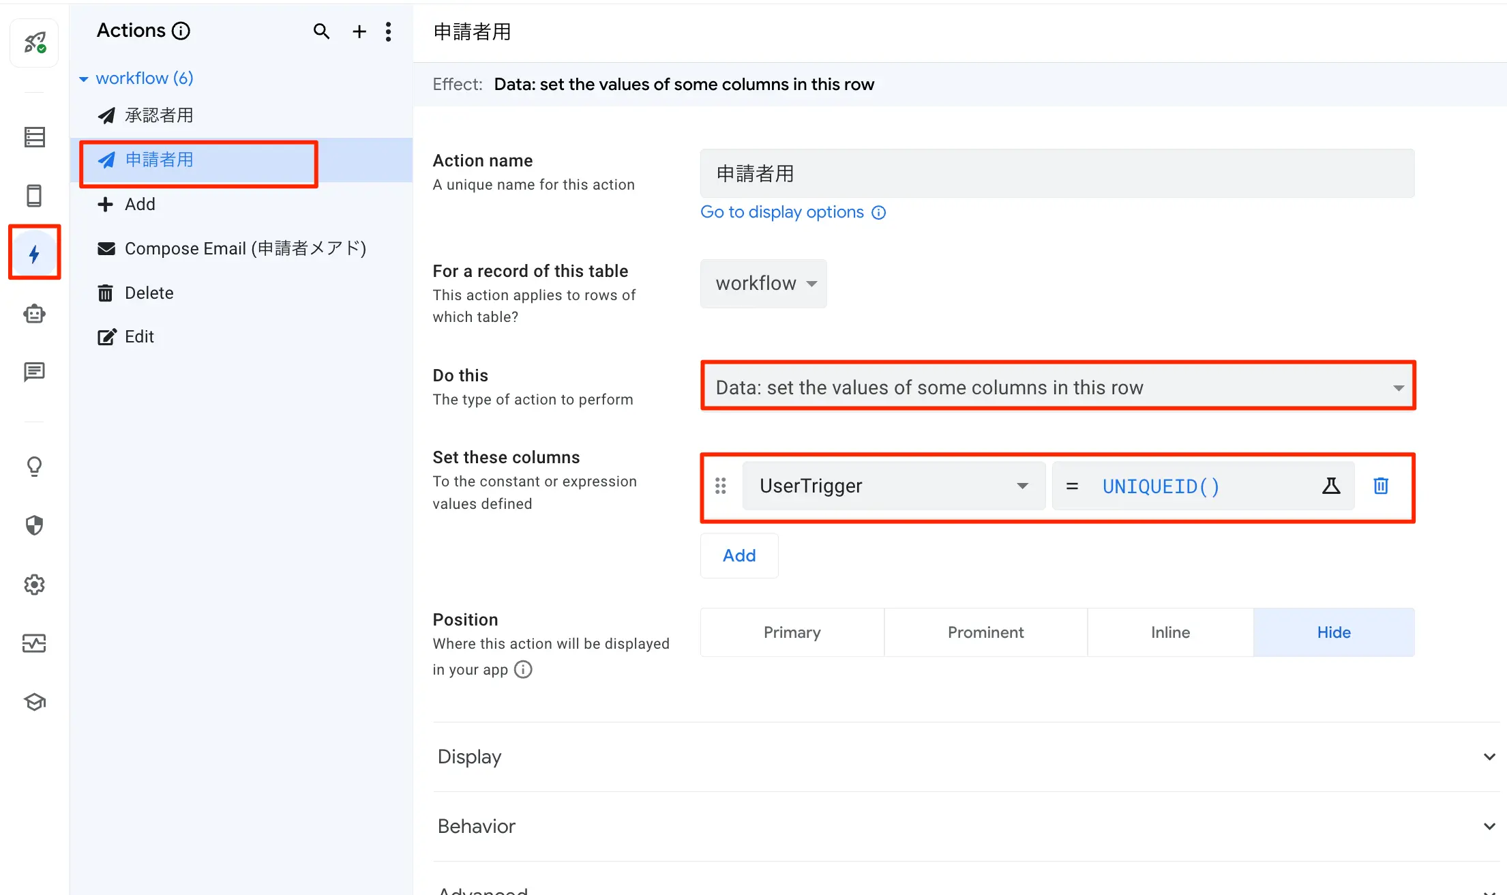1507x895 pixels.
Task: Open the Views phone icon section
Action: point(34,196)
